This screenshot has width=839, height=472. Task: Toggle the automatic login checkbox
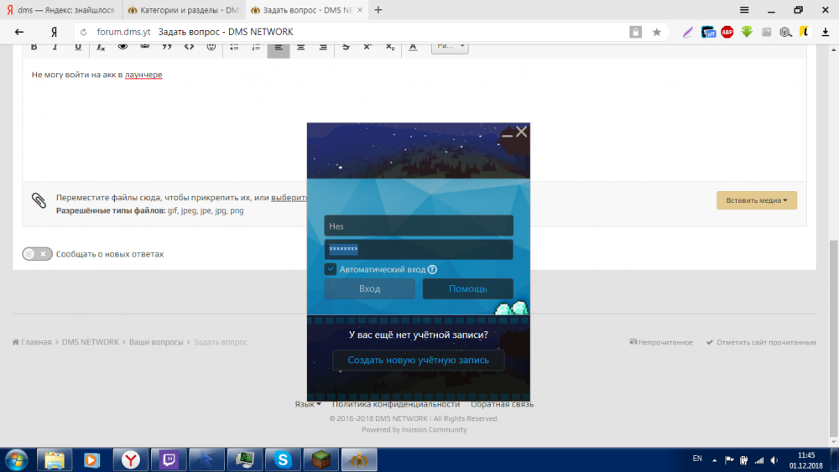pyautogui.click(x=331, y=269)
